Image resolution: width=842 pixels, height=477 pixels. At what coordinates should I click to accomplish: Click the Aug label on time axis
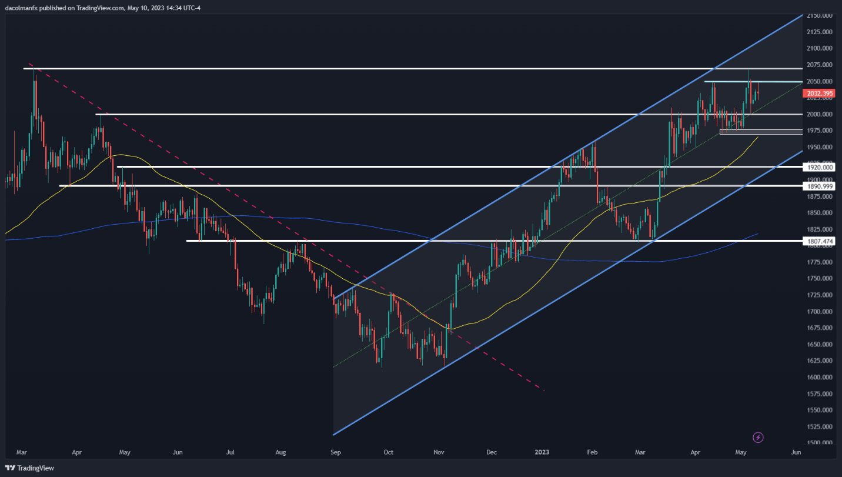pos(280,453)
